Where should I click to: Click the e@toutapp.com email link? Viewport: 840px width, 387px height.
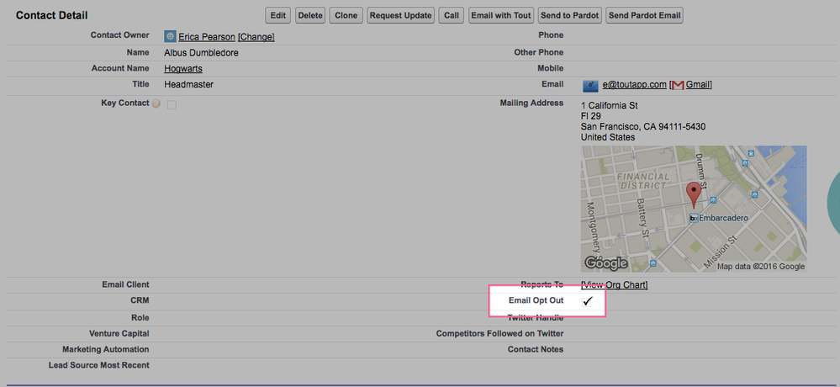pos(634,85)
